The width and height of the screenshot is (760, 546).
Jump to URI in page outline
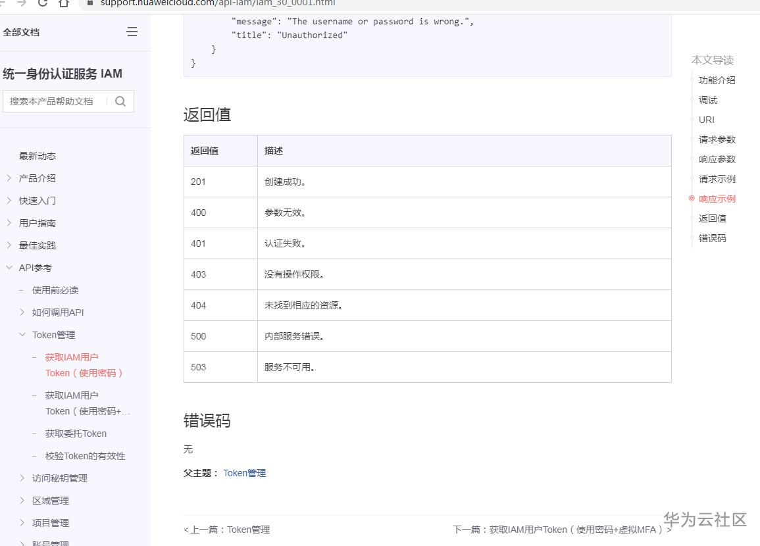[706, 120]
